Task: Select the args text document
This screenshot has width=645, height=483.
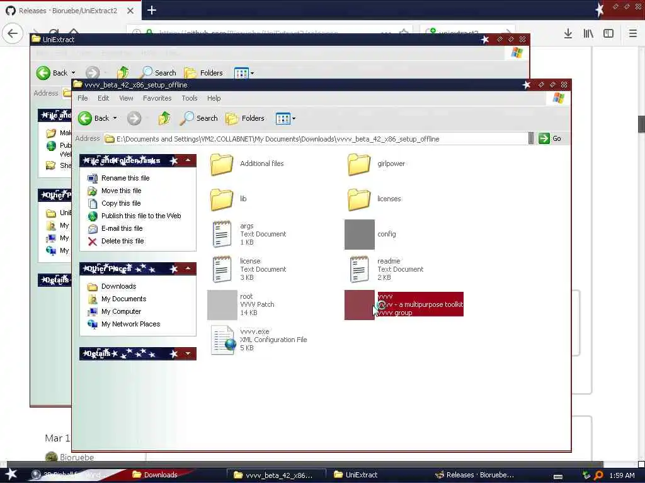Action: tap(249, 234)
